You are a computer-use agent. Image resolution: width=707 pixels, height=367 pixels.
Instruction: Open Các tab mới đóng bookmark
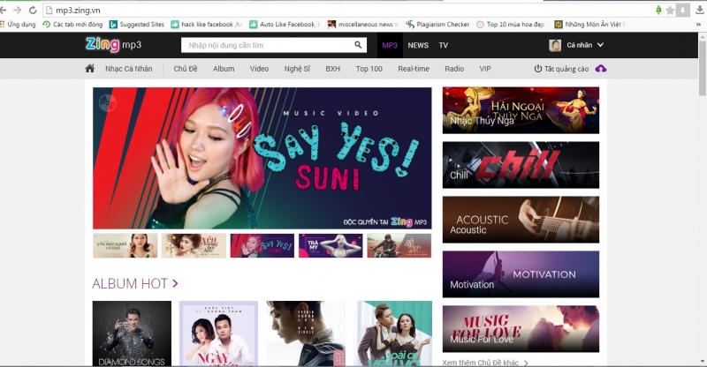click(x=72, y=25)
